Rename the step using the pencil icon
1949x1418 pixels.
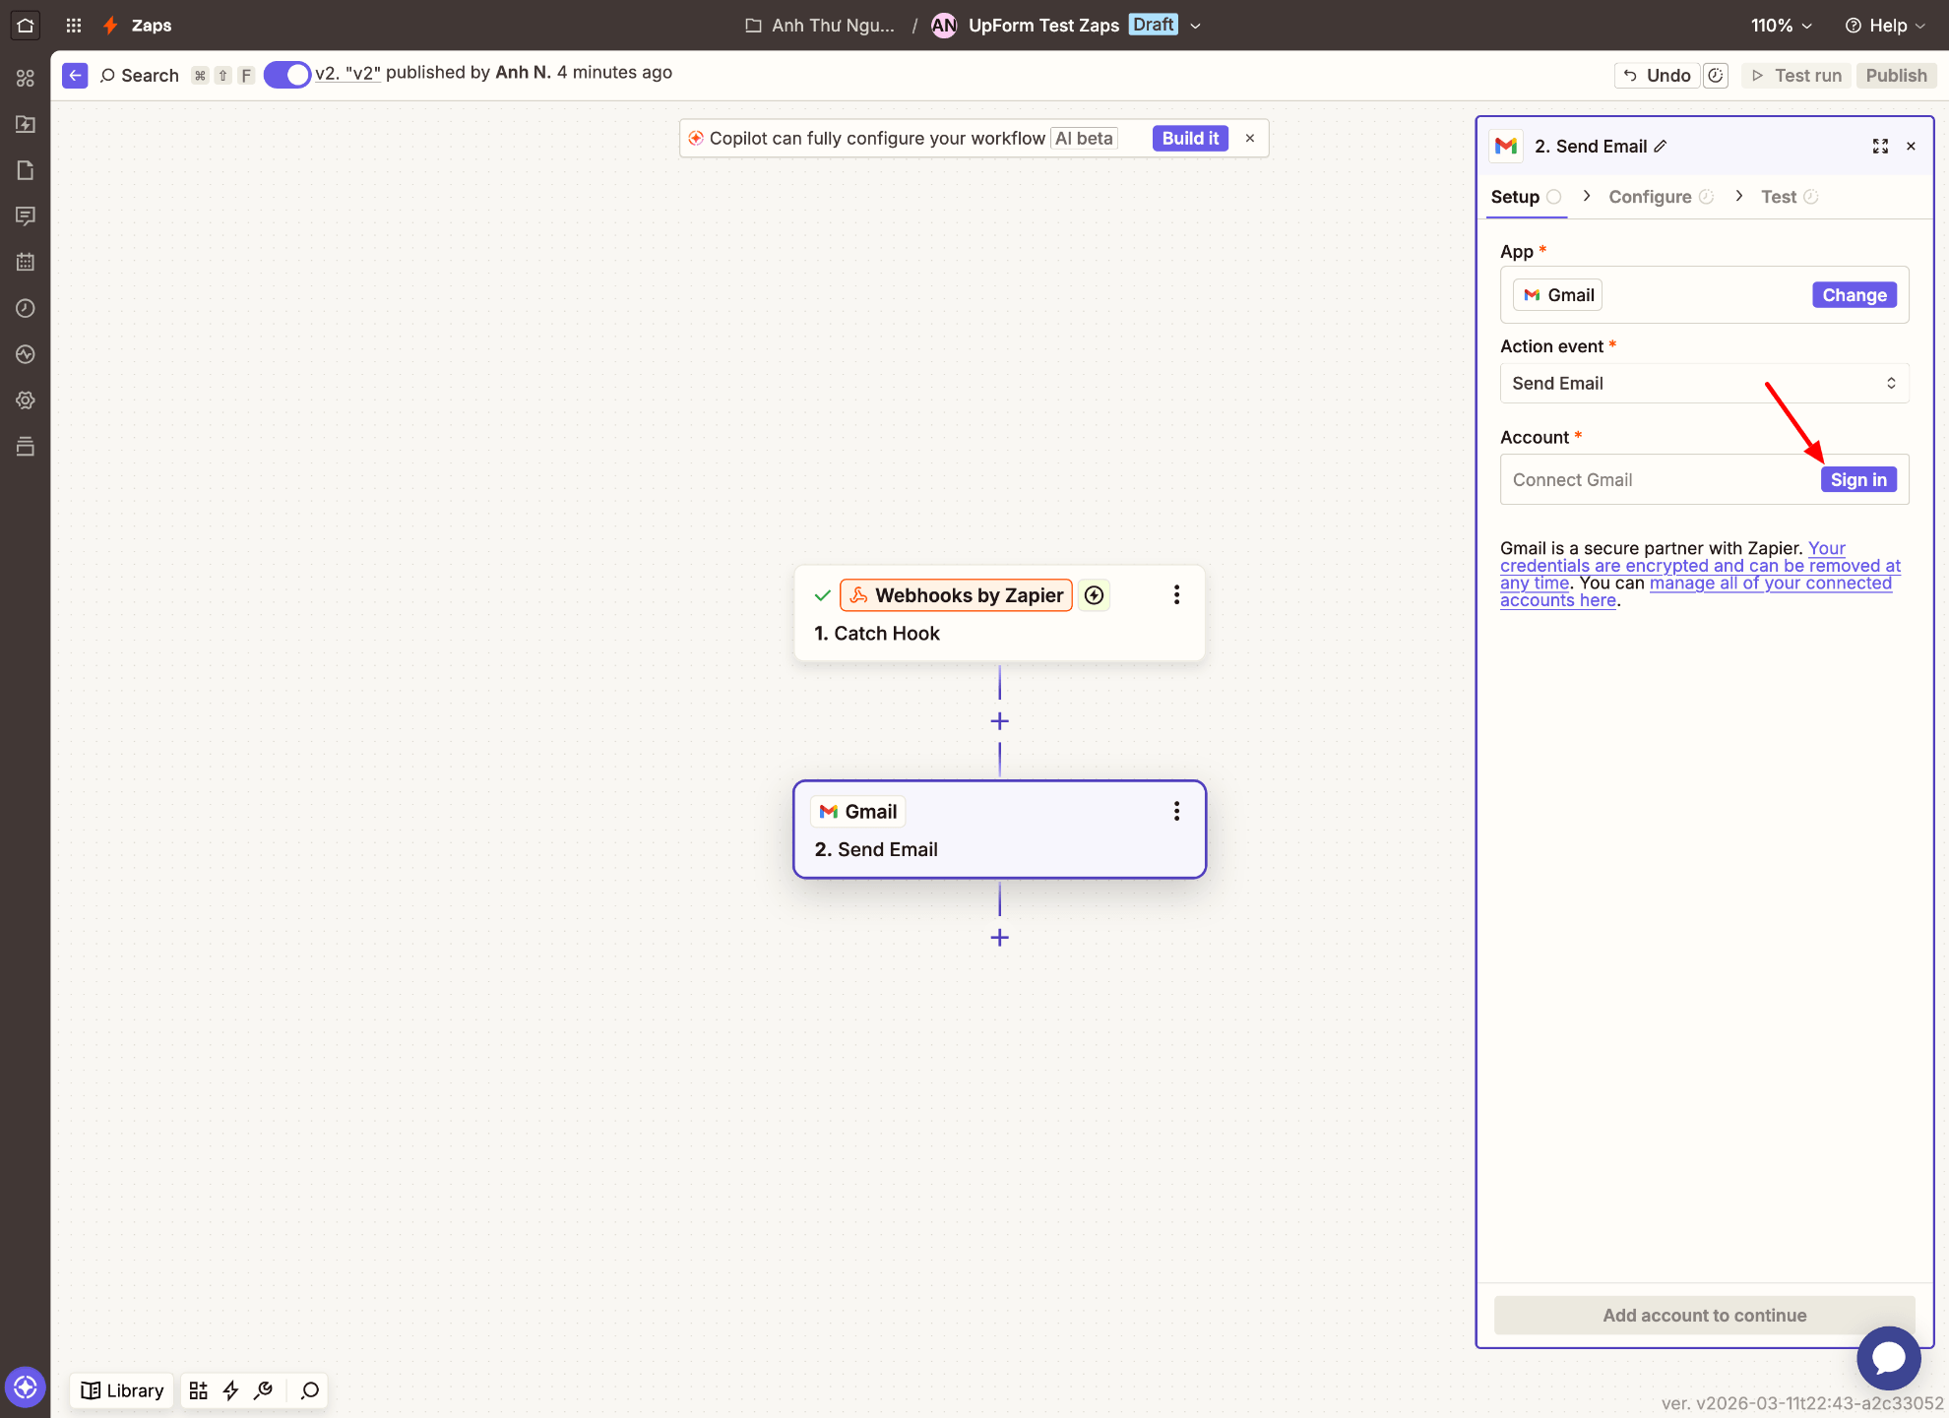point(1661,147)
